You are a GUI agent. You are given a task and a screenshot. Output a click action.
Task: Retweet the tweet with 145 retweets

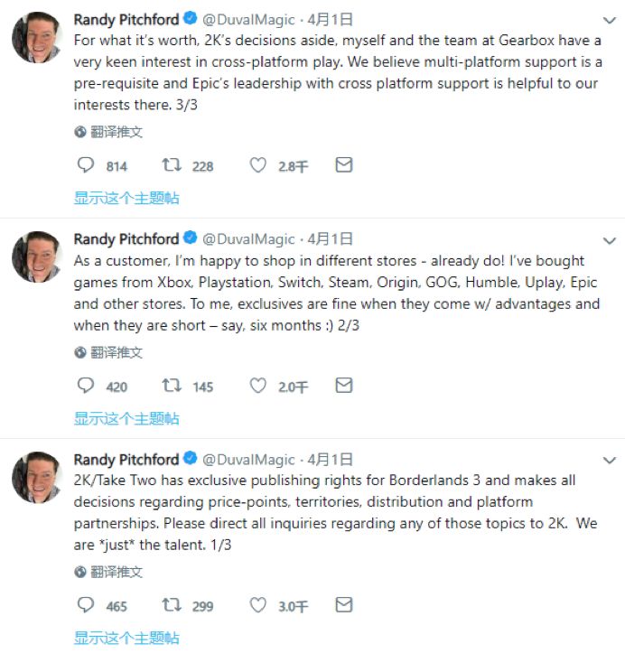click(172, 386)
